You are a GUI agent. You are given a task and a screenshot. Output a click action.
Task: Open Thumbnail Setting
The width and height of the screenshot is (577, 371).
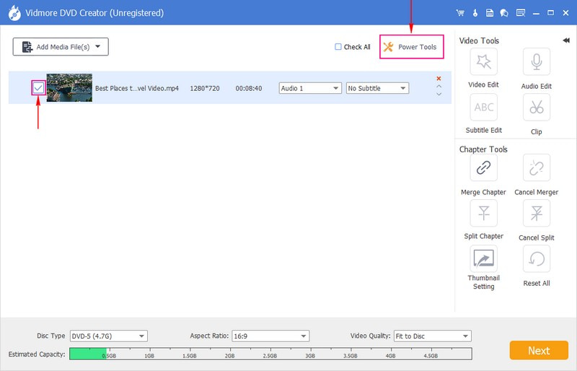(x=483, y=258)
